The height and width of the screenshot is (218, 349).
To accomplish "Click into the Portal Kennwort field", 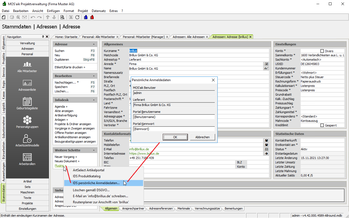I will [x=174, y=129].
